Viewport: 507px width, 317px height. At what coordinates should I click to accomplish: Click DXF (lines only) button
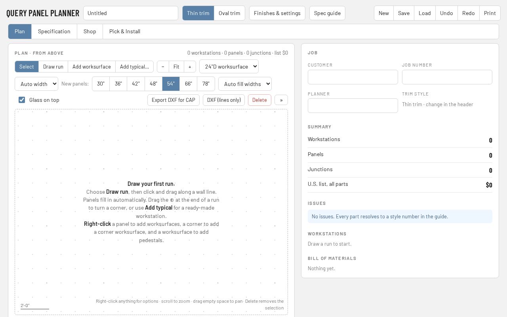tap(224, 100)
